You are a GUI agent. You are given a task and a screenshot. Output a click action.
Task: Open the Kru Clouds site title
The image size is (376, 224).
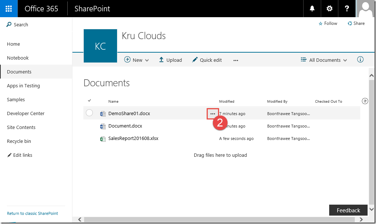pyautogui.click(x=144, y=36)
